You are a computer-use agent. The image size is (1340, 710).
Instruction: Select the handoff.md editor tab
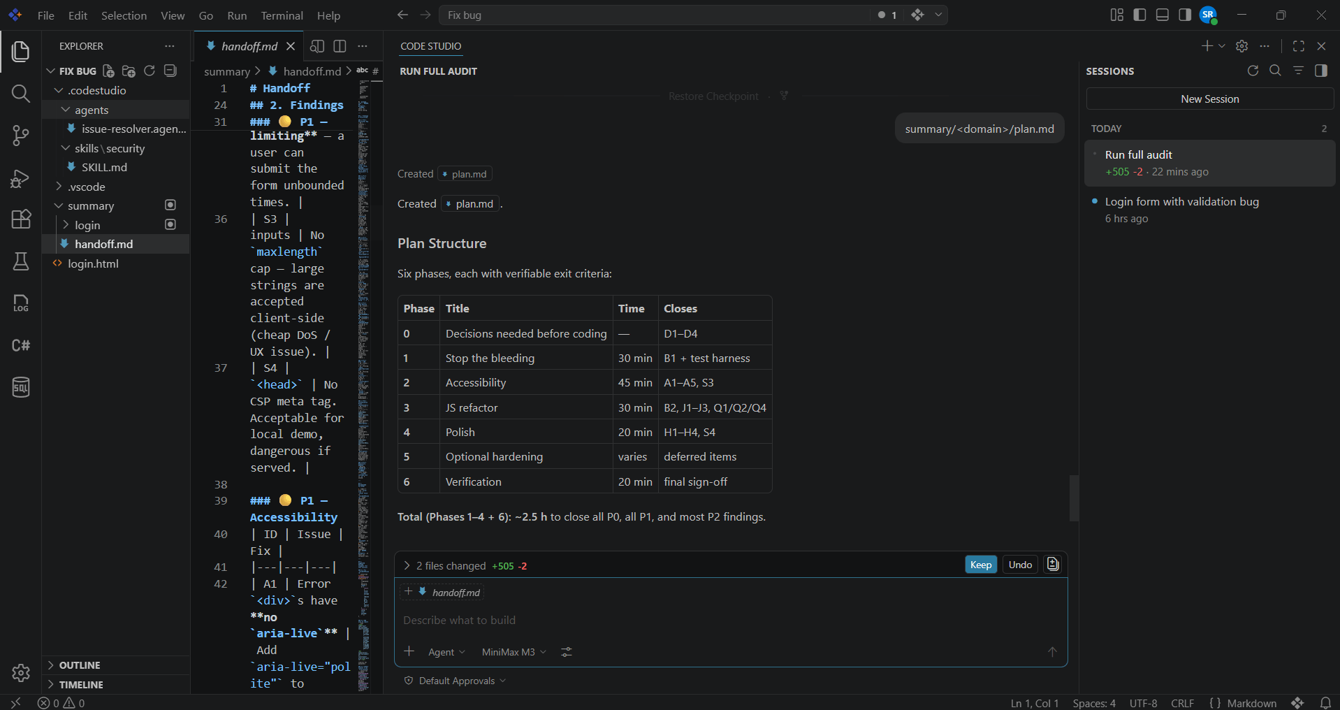tap(249, 46)
